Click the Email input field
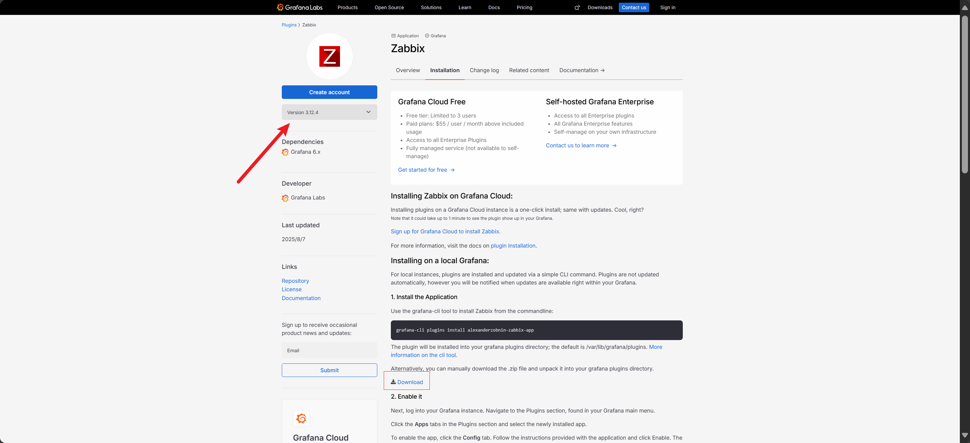This screenshot has width=970, height=443. 329,350
